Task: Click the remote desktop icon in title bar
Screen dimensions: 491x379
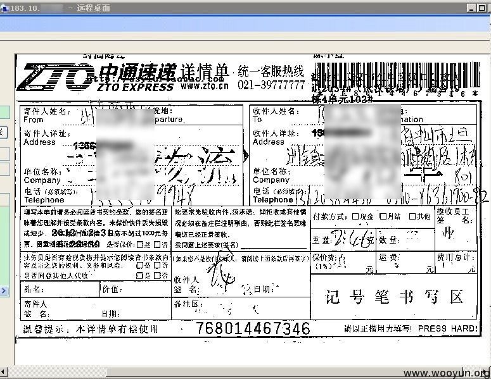Action: click(4, 8)
